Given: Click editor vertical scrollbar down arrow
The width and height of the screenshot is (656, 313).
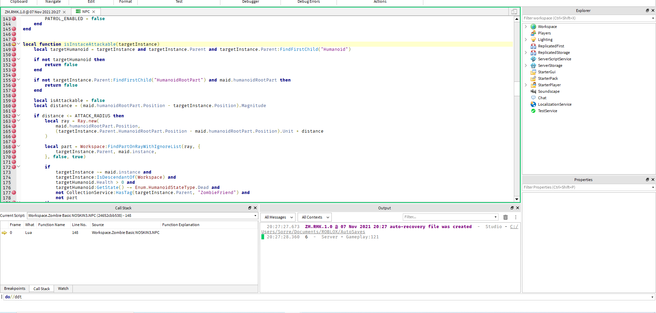Looking at the screenshot, I should (x=517, y=199).
